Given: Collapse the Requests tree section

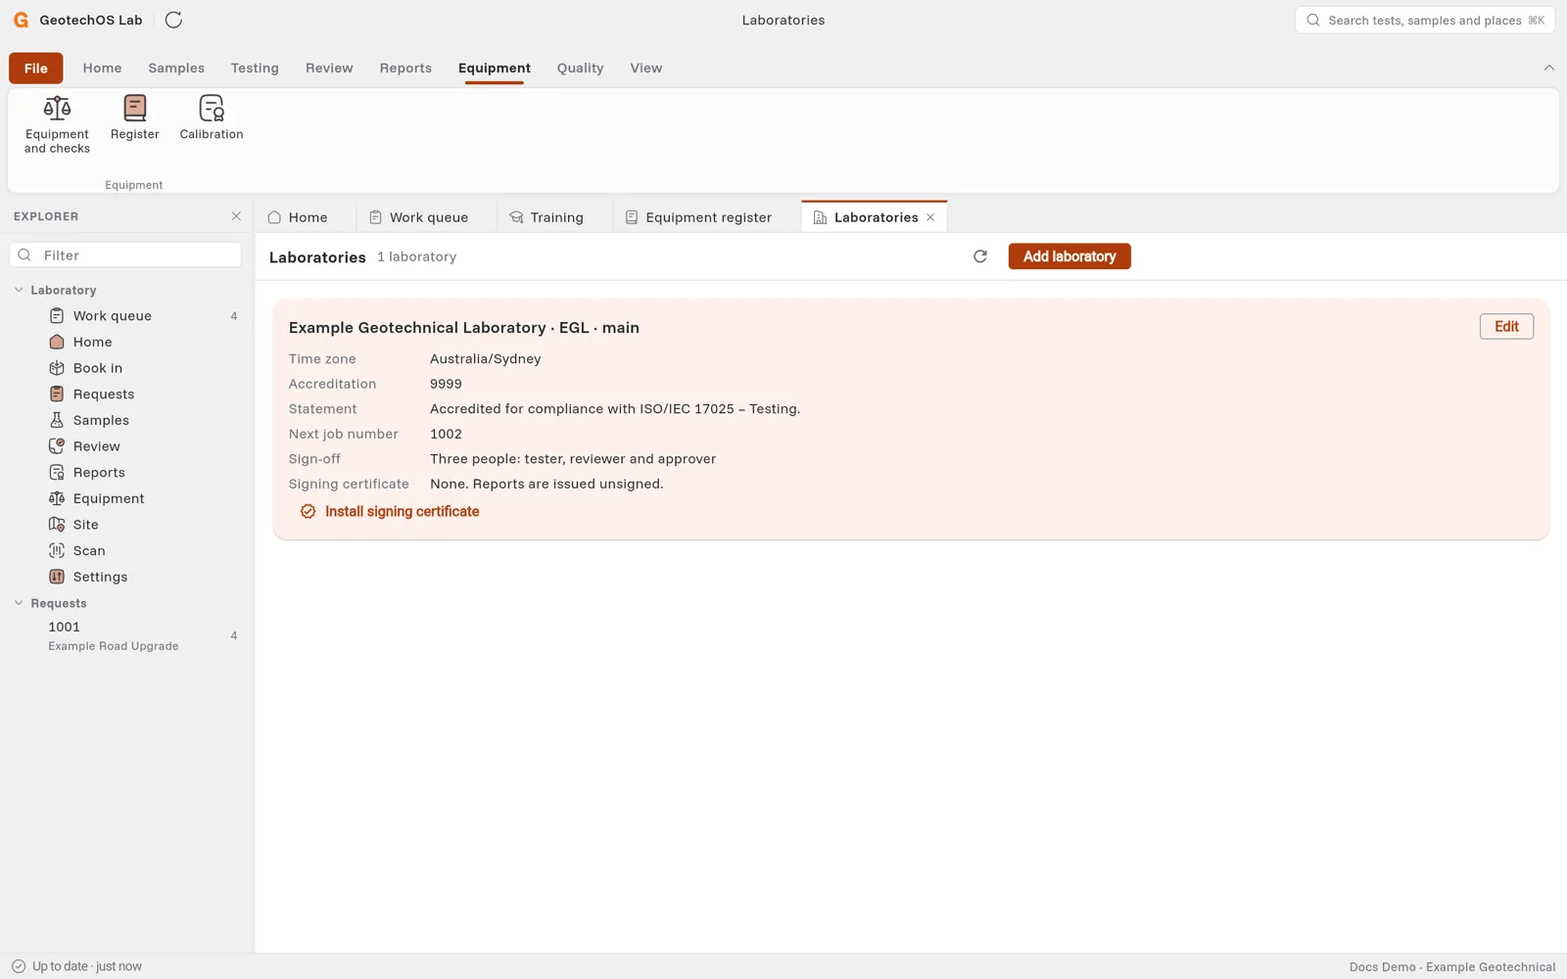Looking at the screenshot, I should 19,603.
